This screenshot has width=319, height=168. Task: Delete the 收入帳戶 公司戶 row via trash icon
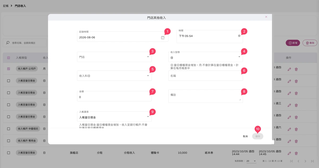[x=296, y=69]
